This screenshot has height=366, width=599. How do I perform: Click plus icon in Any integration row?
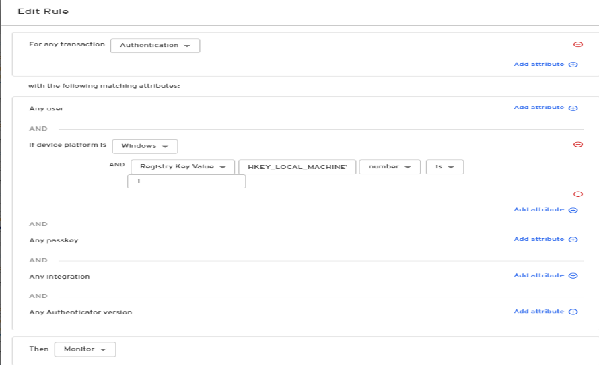pyautogui.click(x=573, y=276)
